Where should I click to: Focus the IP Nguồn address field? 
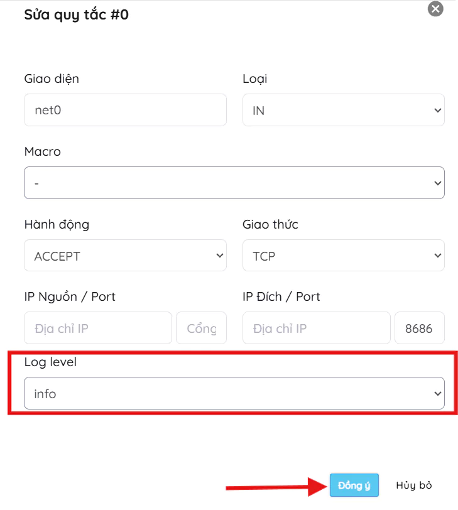[98, 328]
